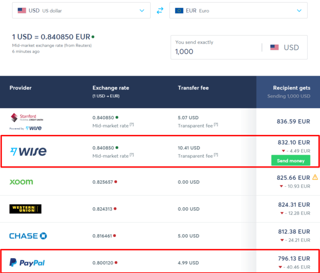Expand target currency list via EUR chevron

[x=299, y=11]
